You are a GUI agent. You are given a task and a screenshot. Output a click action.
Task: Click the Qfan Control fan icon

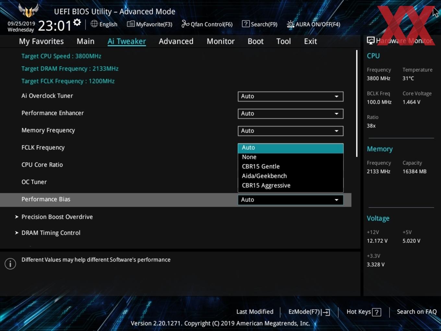point(185,24)
